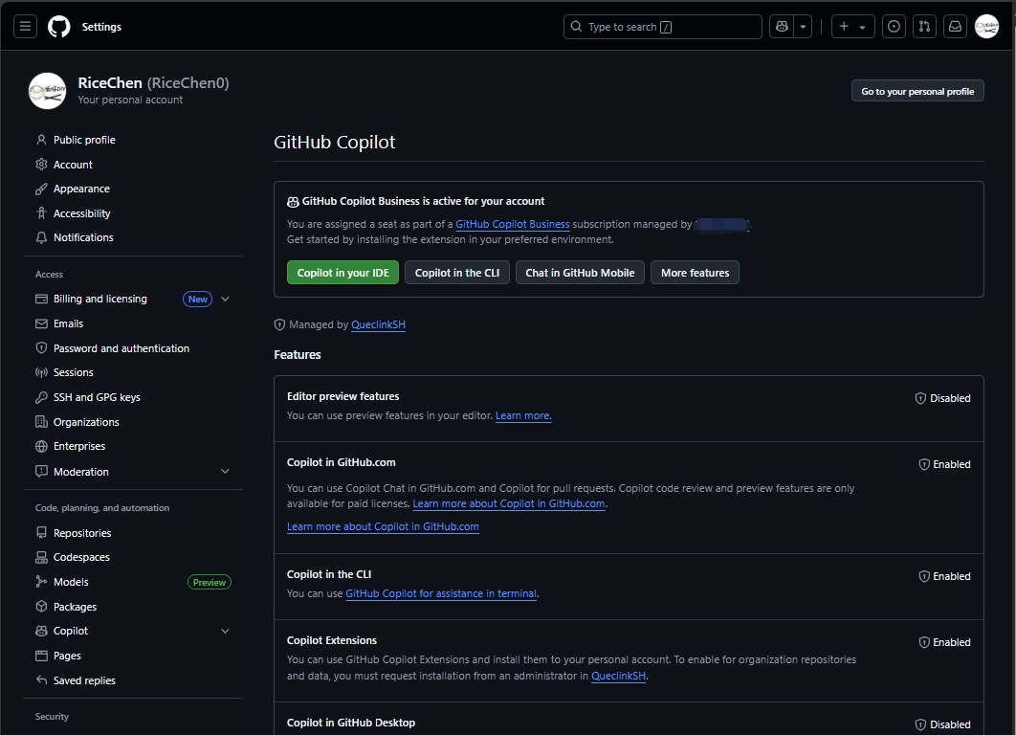Screen dimensions: 1016x735
Task: Click the Preview badge beside Models
Action: click(210, 582)
